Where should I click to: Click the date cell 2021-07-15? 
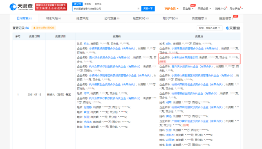coord(34,94)
